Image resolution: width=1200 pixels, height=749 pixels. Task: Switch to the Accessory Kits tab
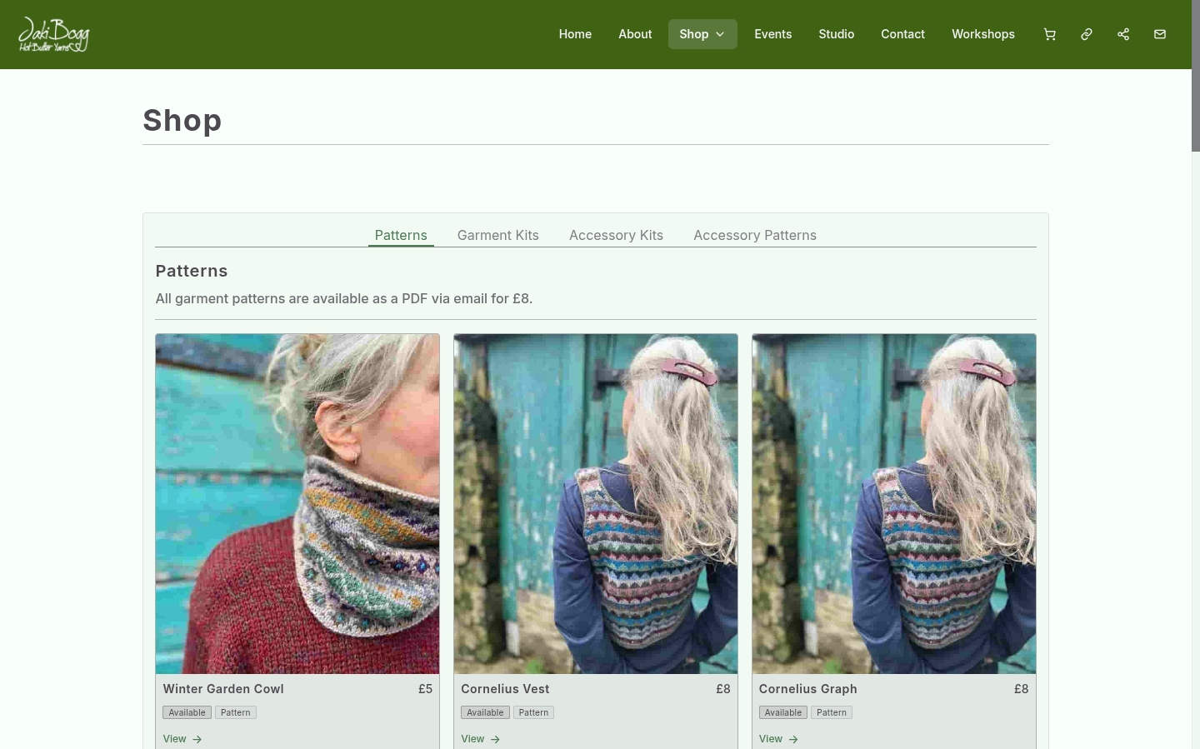(x=616, y=235)
